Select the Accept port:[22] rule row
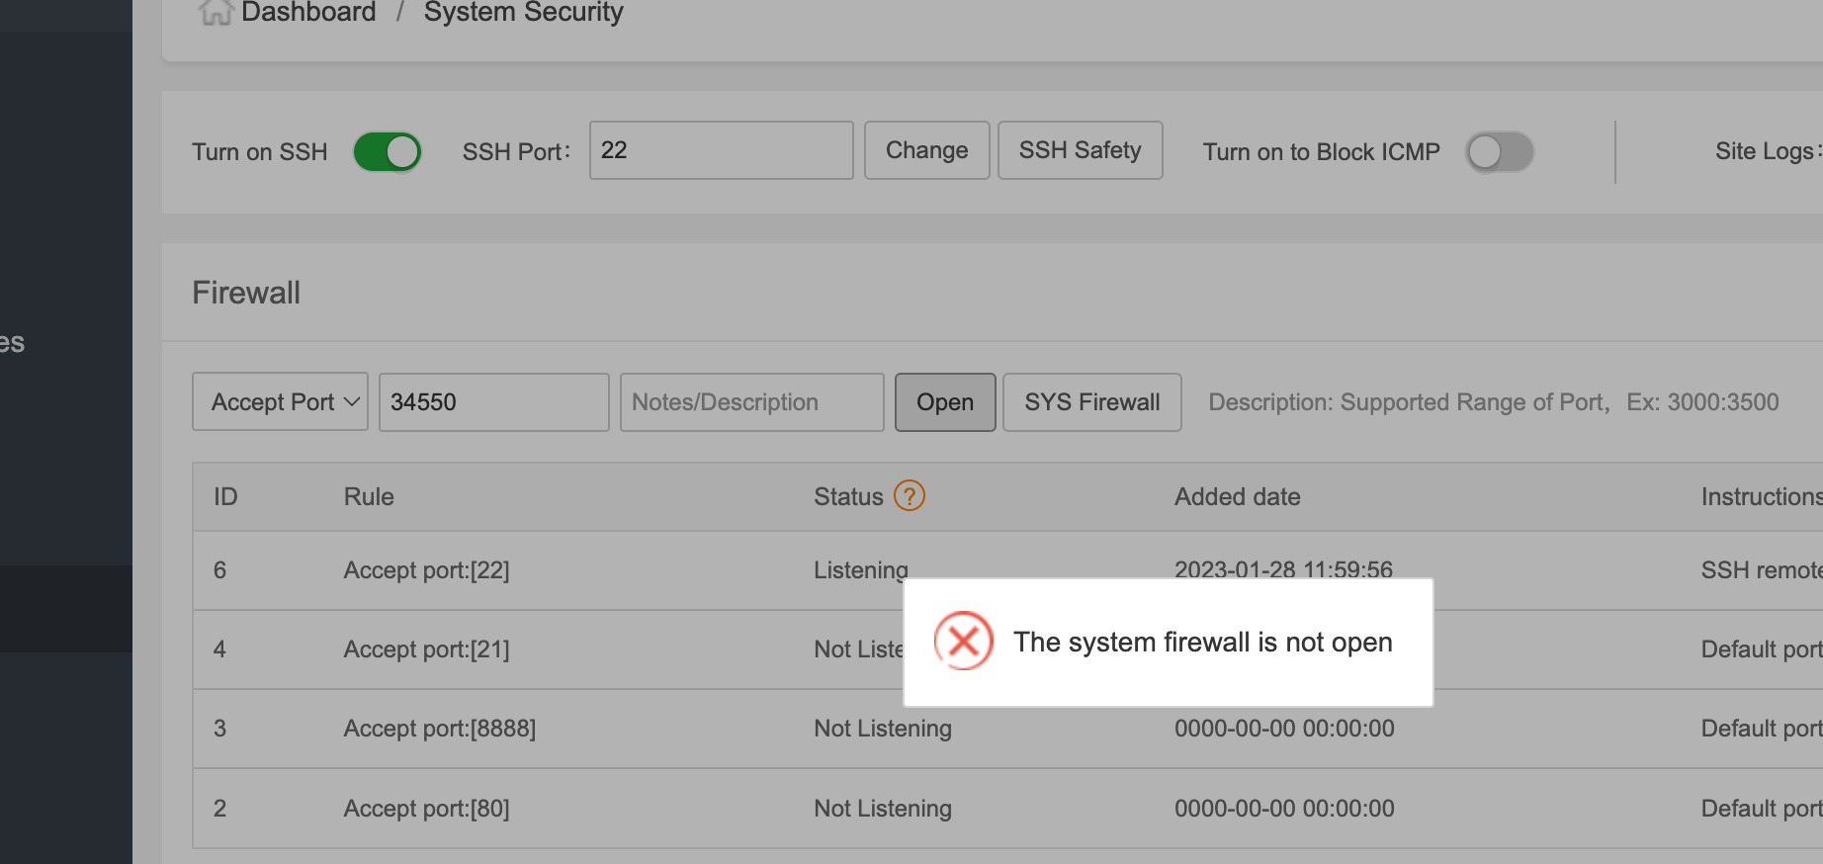1823x864 pixels. coord(426,570)
